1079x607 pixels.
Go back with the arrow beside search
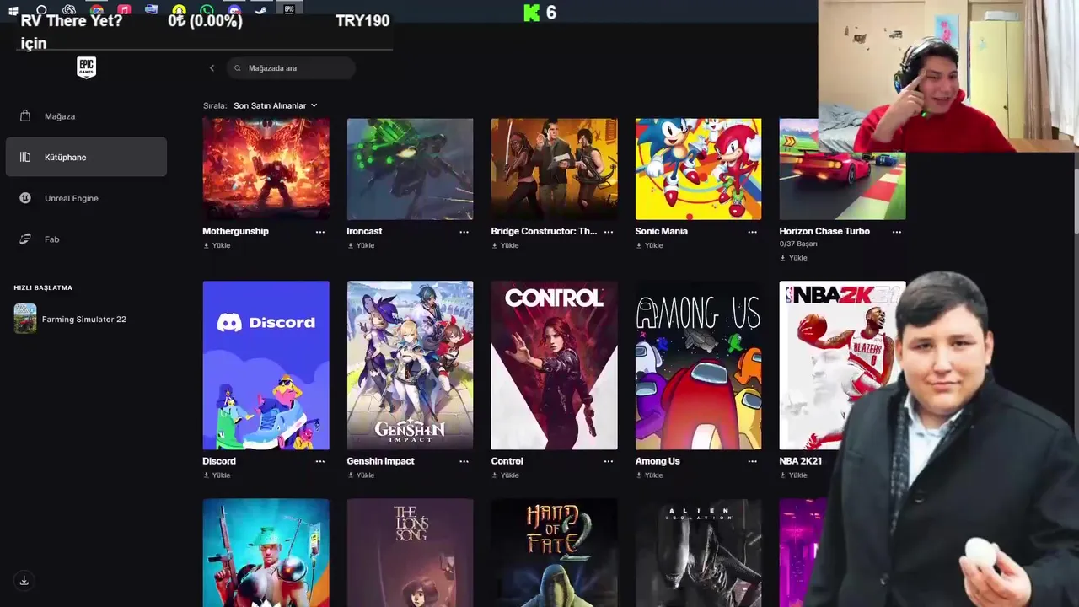click(x=212, y=68)
